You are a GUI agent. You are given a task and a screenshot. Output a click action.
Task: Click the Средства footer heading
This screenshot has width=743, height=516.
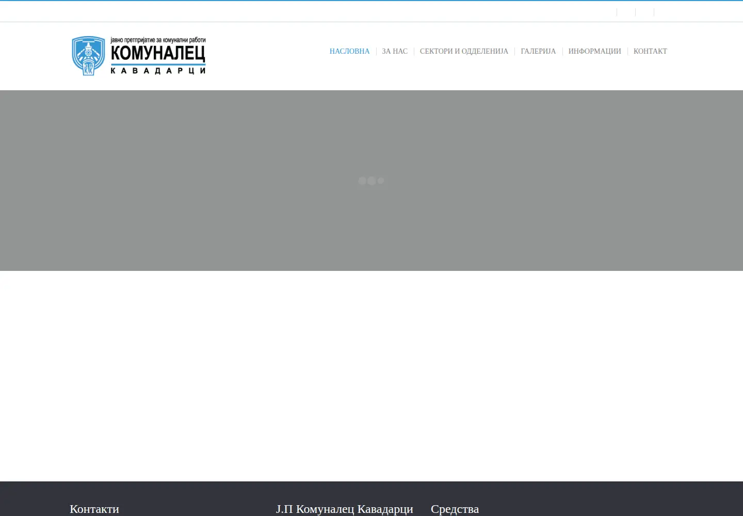pyautogui.click(x=455, y=509)
